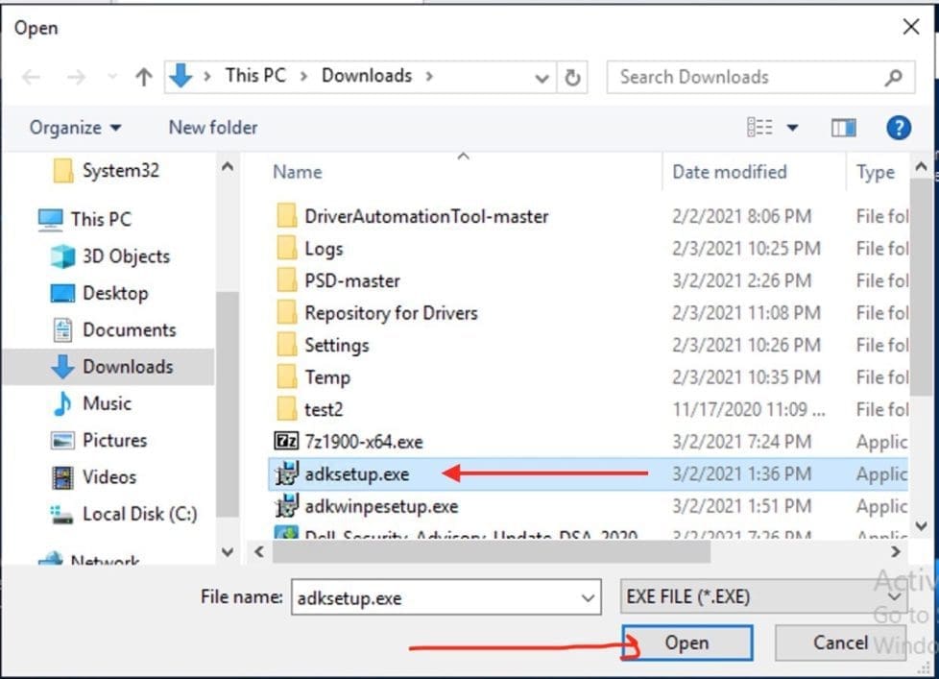The image size is (939, 679).
Task: Click the Music library icon
Action: tap(62, 403)
